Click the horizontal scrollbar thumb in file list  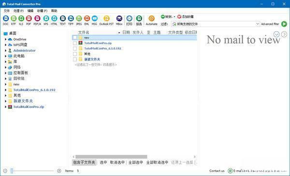click(x=111, y=157)
